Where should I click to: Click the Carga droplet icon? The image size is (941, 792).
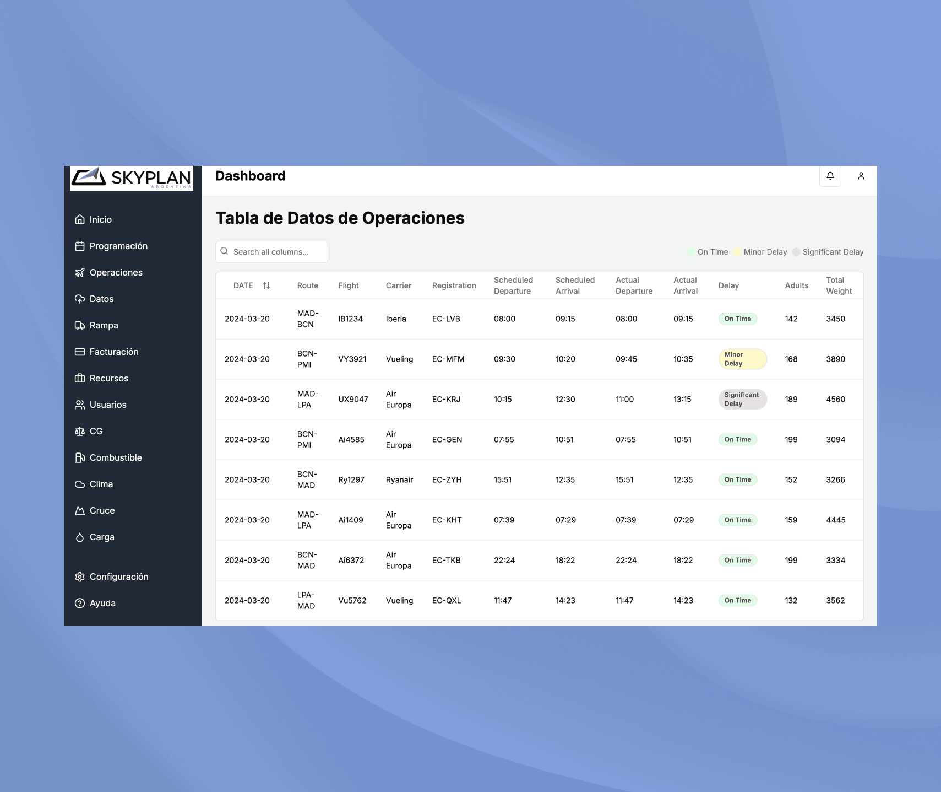click(80, 537)
